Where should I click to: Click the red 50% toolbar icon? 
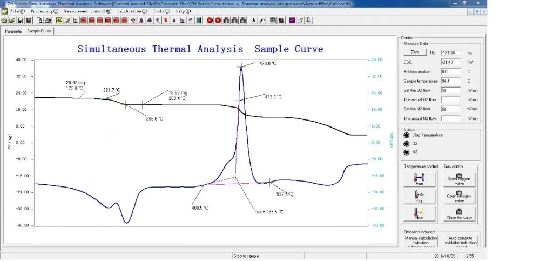click(109, 21)
